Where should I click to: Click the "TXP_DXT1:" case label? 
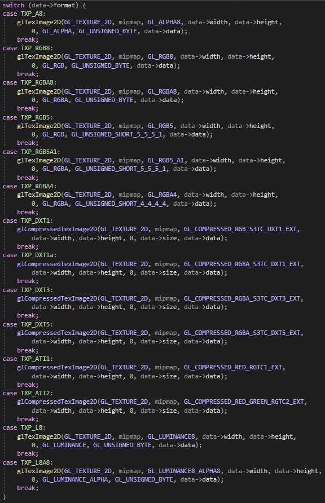coord(37,220)
